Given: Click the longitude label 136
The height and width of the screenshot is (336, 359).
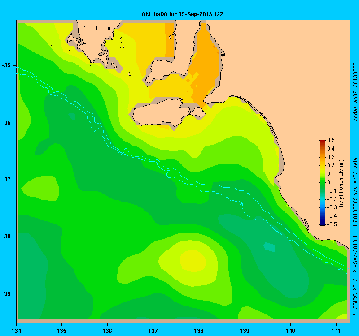Looking at the screenshot, I should pyautogui.click(x=107, y=331).
